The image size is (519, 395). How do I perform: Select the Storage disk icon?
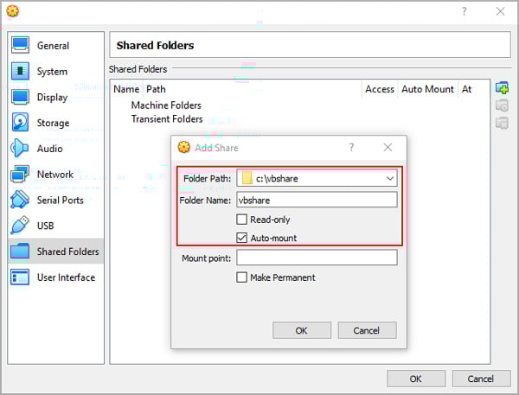coord(20,122)
